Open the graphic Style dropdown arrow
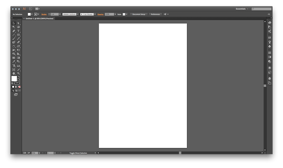 click(x=126, y=14)
